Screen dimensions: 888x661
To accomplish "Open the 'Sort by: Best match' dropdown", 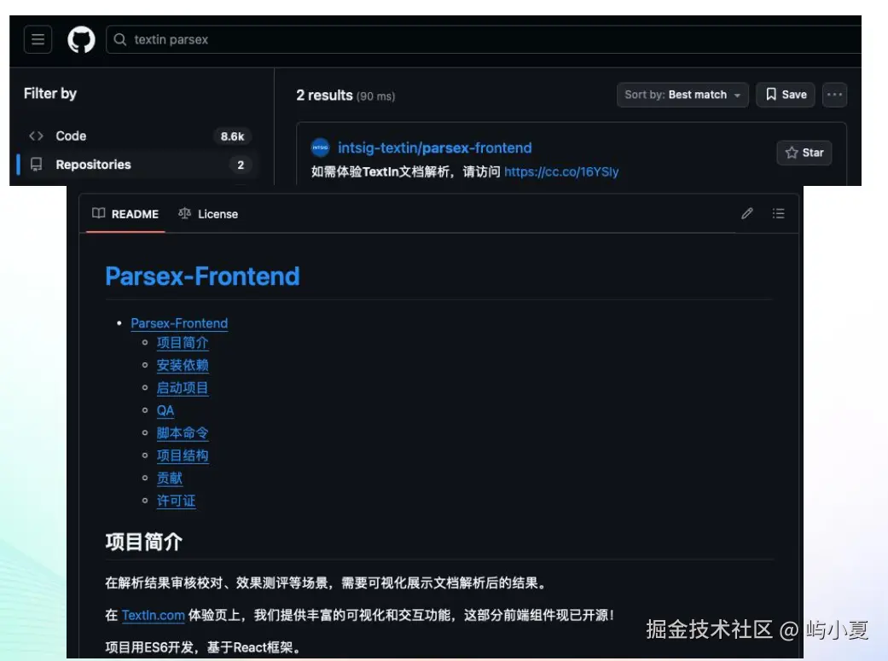I will tap(682, 95).
